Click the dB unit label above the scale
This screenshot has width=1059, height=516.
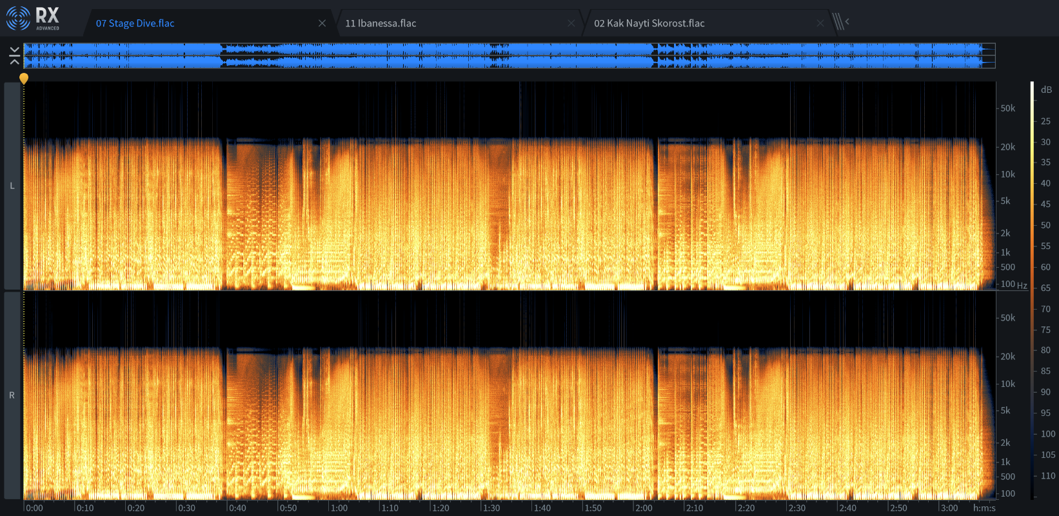[1046, 90]
